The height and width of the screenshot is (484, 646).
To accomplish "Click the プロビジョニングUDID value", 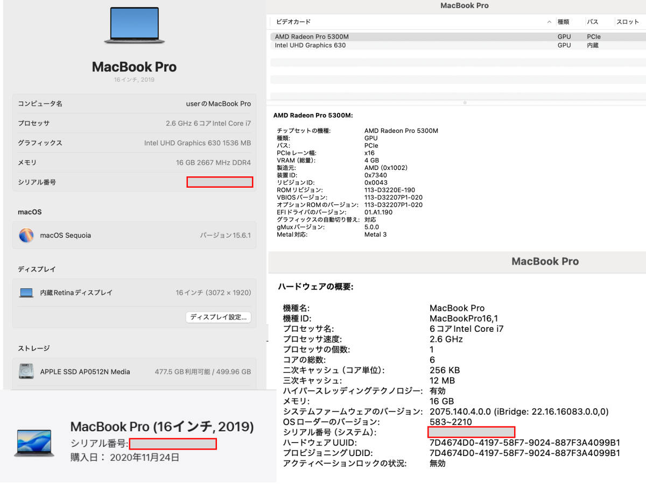I will point(525,453).
